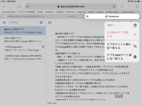The width and height of the screenshot is (142, 106).
Task: Click the battery indicator in status bar
Action: pos(139,1)
